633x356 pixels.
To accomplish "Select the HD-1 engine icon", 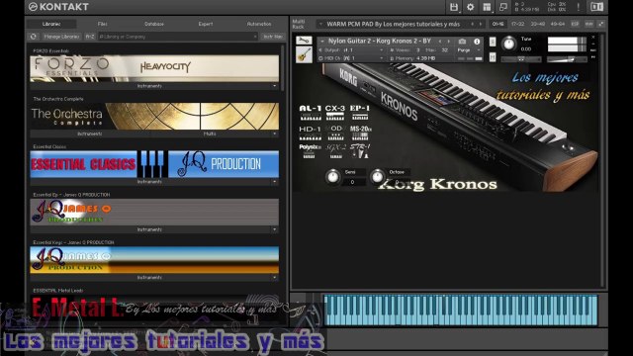I will pyautogui.click(x=310, y=133).
